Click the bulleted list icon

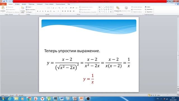[x=63, y=8]
